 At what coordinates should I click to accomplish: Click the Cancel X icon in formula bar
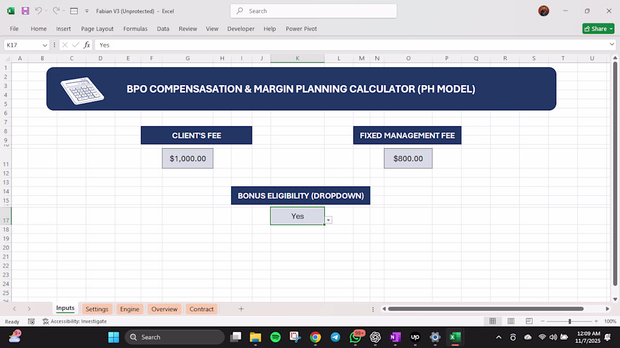[65, 45]
